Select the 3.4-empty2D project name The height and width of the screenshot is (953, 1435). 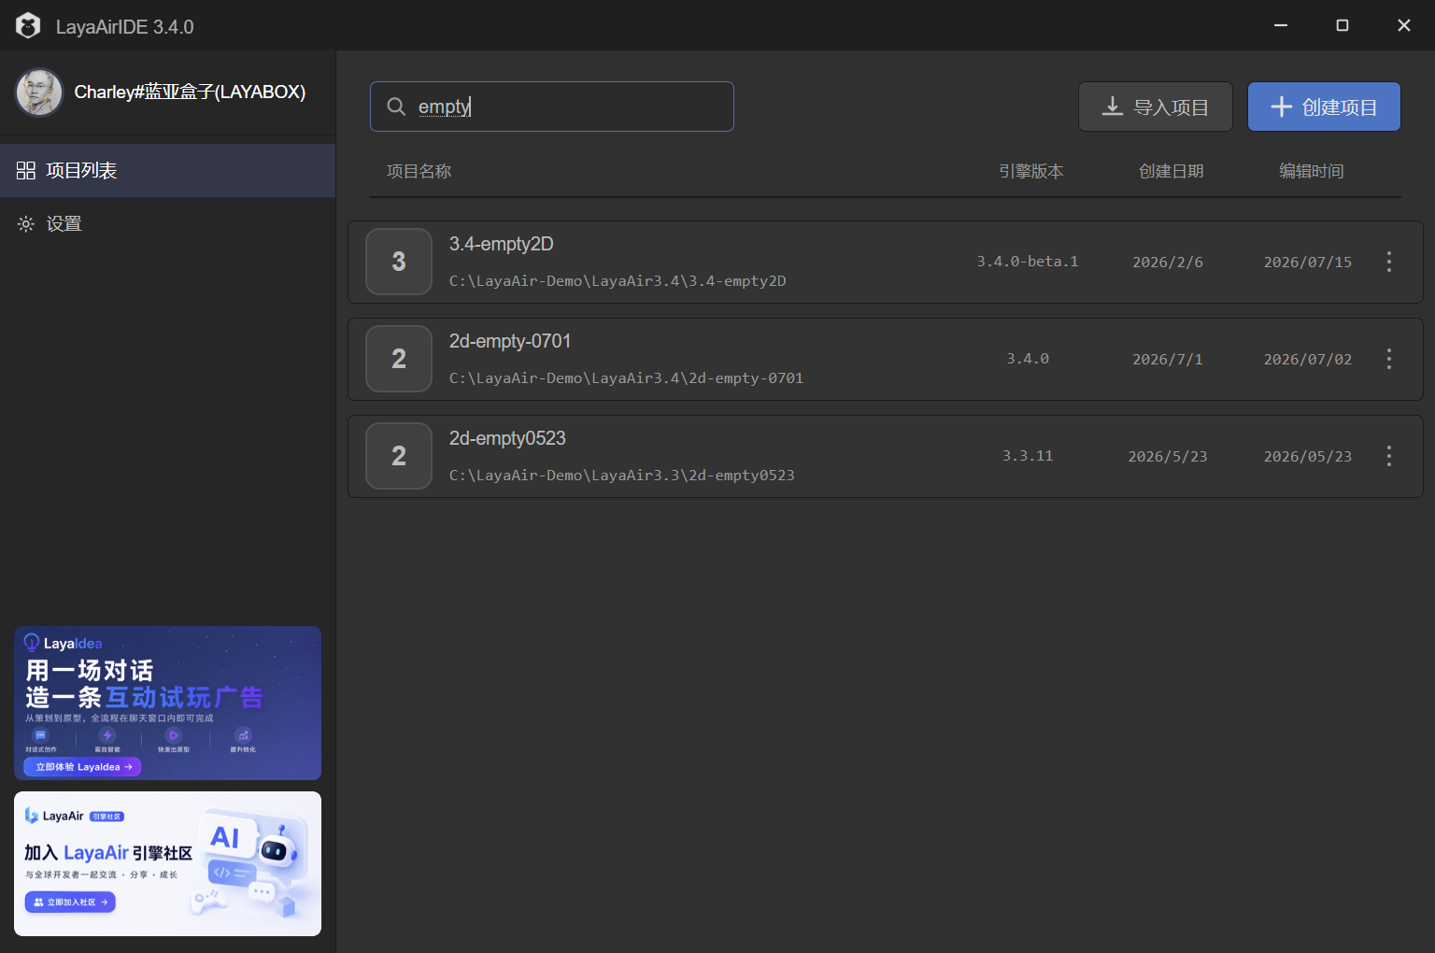(x=502, y=244)
